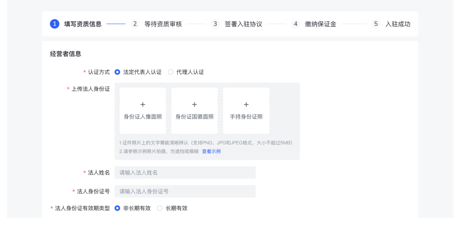
Task: Select 代理人认证 radio option
Action: click(171, 72)
